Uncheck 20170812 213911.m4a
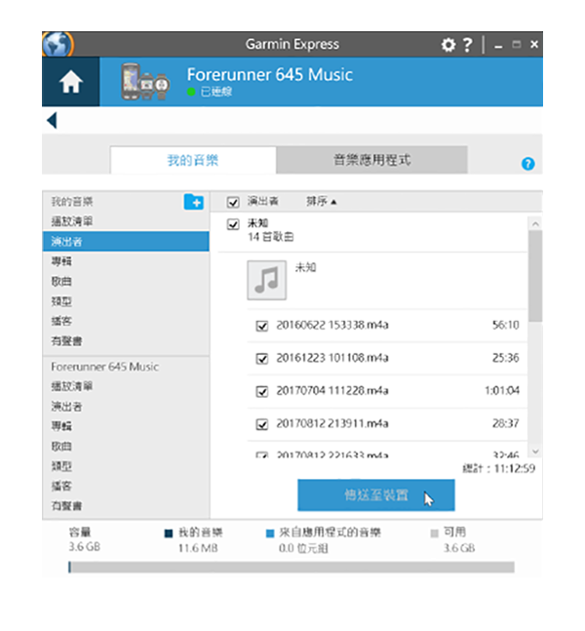The image size is (585, 631). (x=262, y=424)
